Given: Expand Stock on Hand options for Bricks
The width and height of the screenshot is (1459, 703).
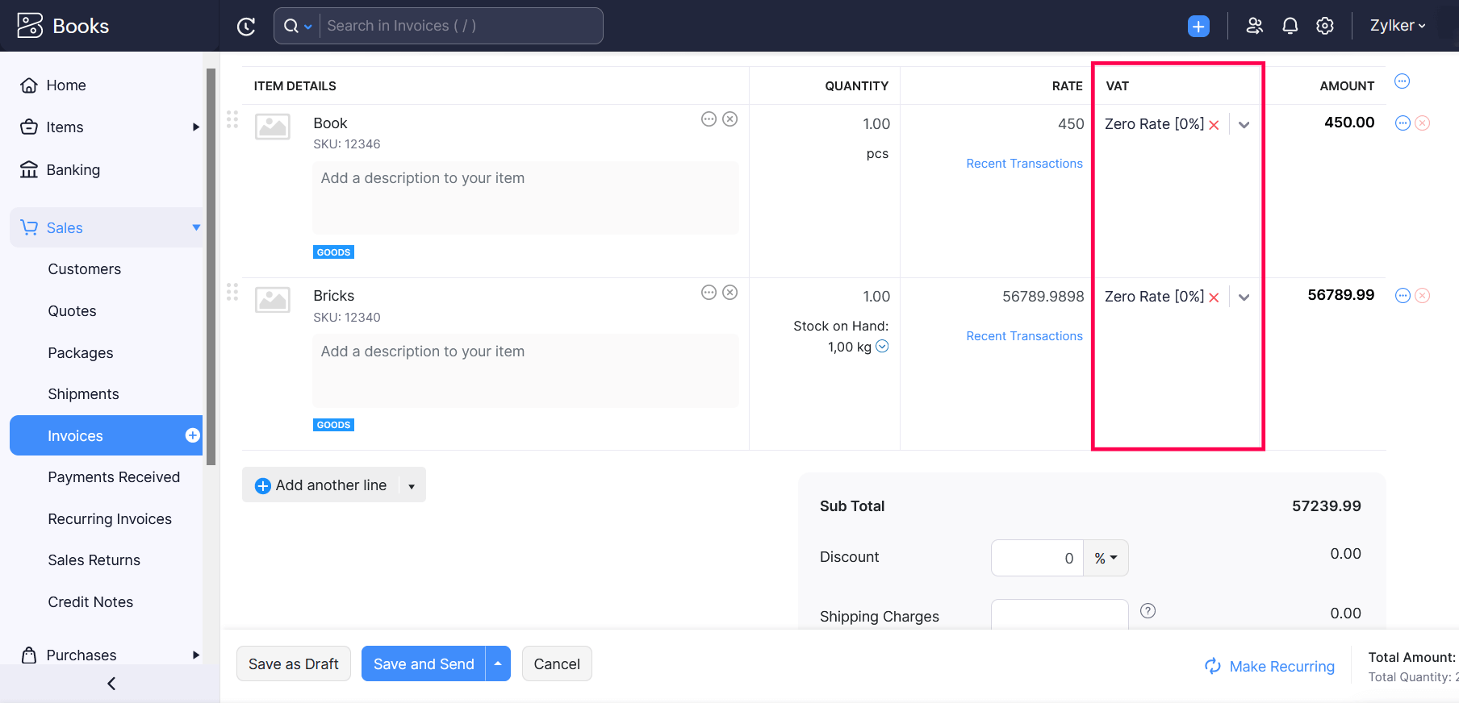Looking at the screenshot, I should 882,347.
